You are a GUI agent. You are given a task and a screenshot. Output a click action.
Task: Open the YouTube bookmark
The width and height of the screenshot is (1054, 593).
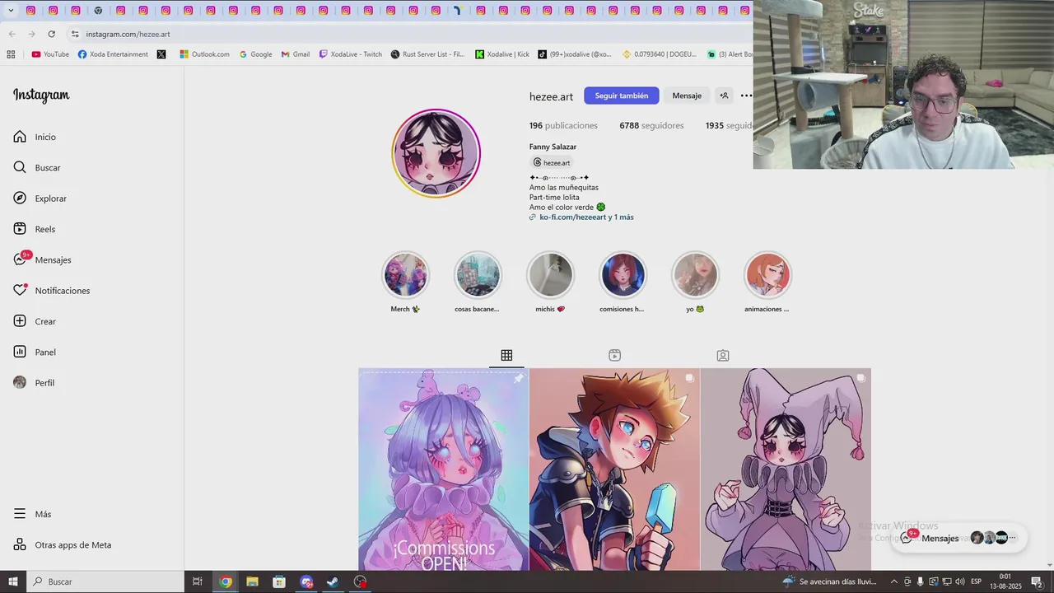point(50,54)
